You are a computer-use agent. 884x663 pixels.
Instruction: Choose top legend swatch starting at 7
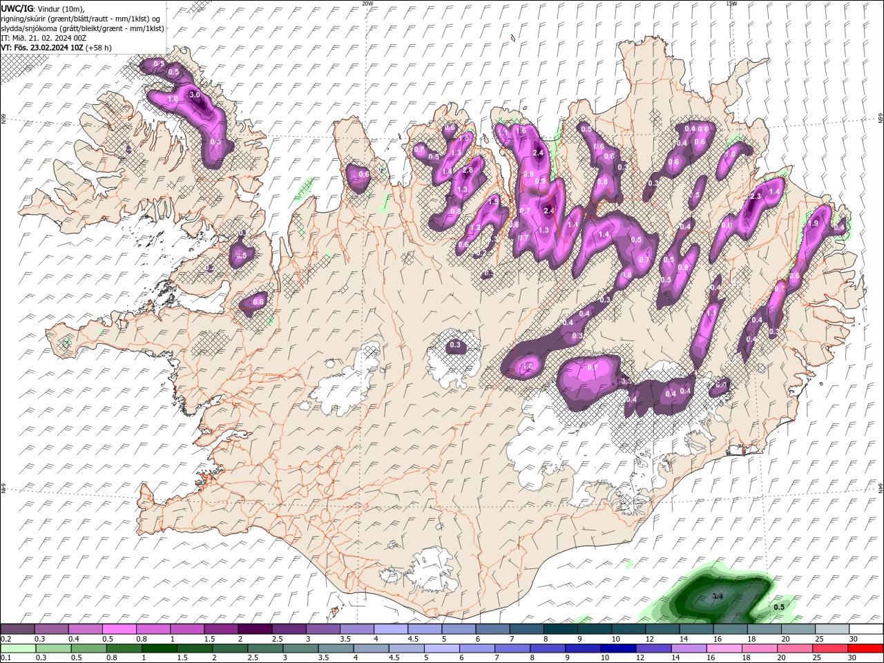point(527,629)
